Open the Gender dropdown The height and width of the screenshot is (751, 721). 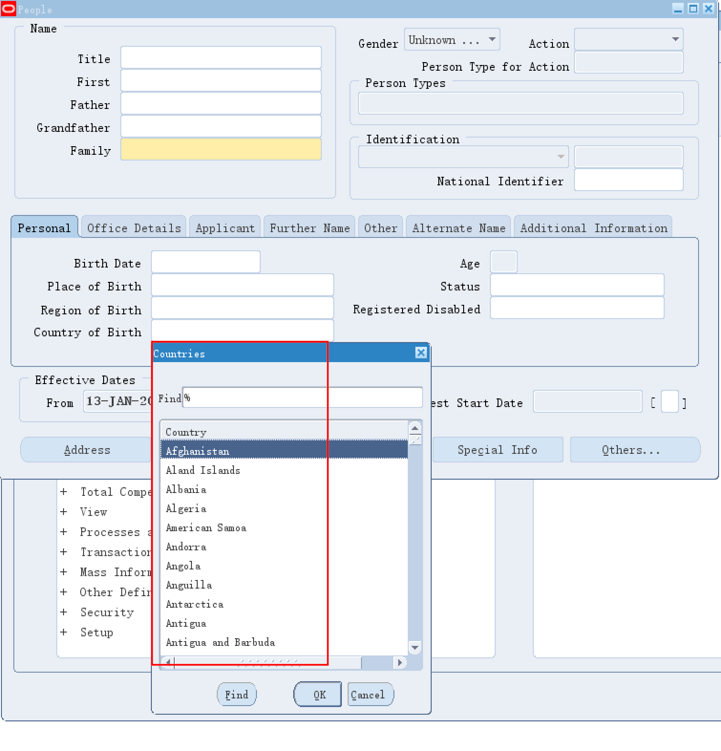[492, 40]
